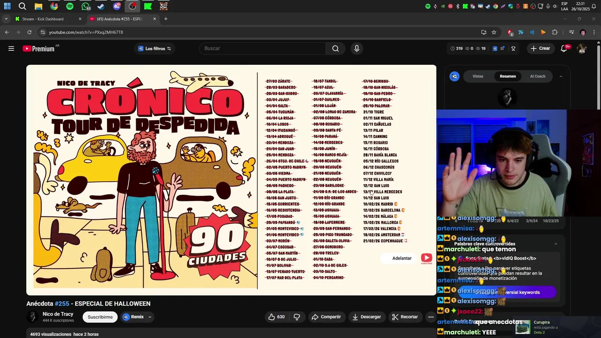
Task: Open the Los filtros vidIQ button
Action: click(154, 48)
